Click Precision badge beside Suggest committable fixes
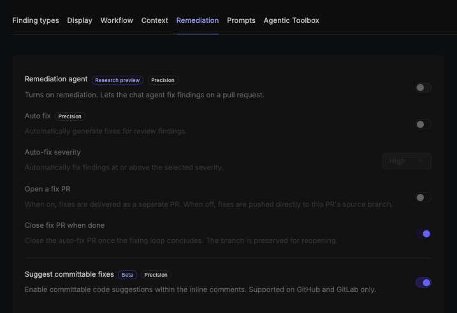 [x=156, y=275]
